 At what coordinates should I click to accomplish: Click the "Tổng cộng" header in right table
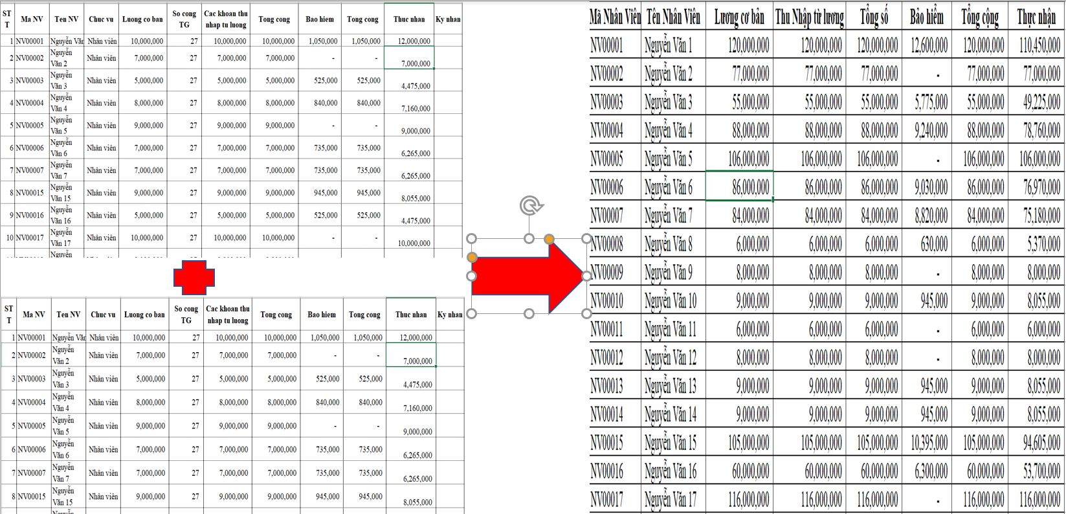click(979, 17)
